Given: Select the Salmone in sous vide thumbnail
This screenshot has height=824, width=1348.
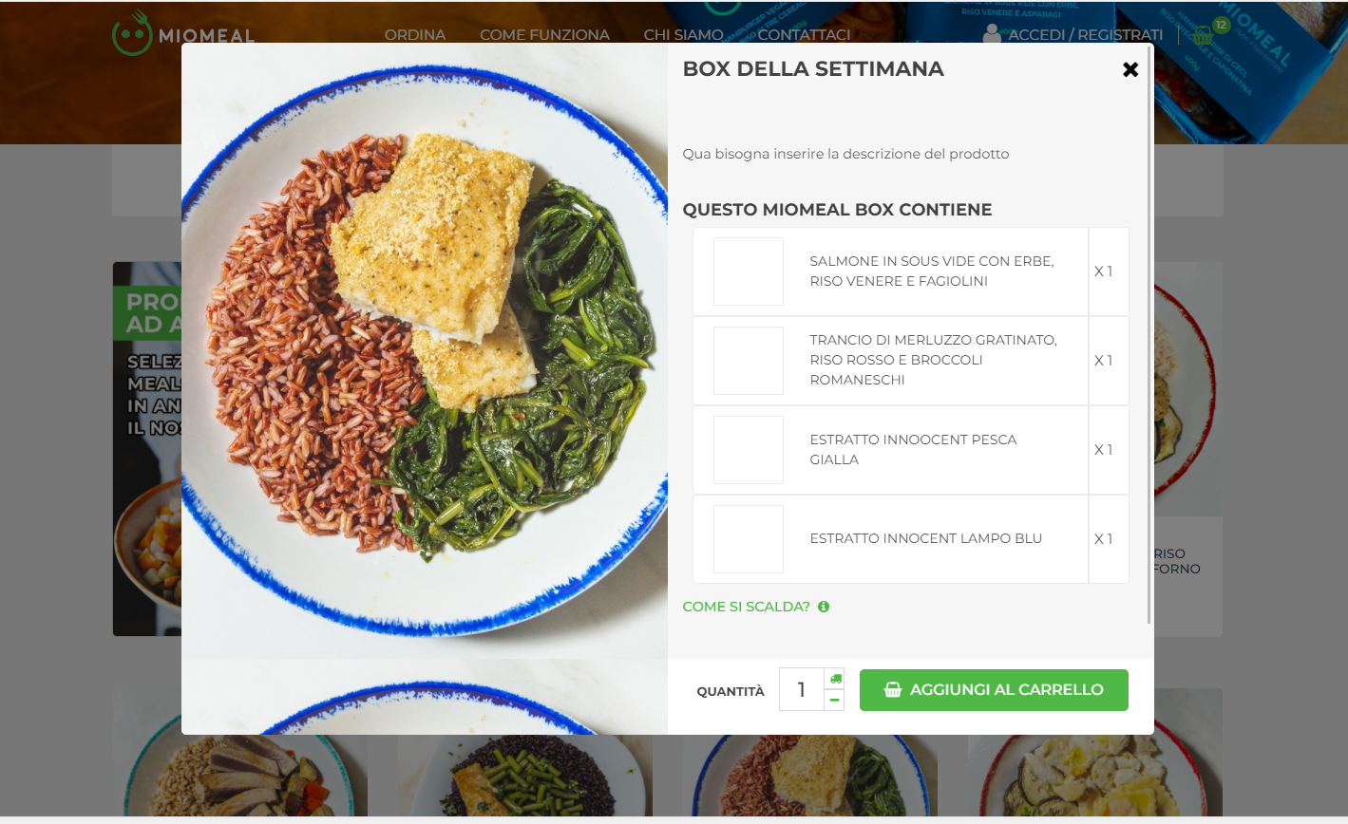Looking at the screenshot, I should (749, 272).
